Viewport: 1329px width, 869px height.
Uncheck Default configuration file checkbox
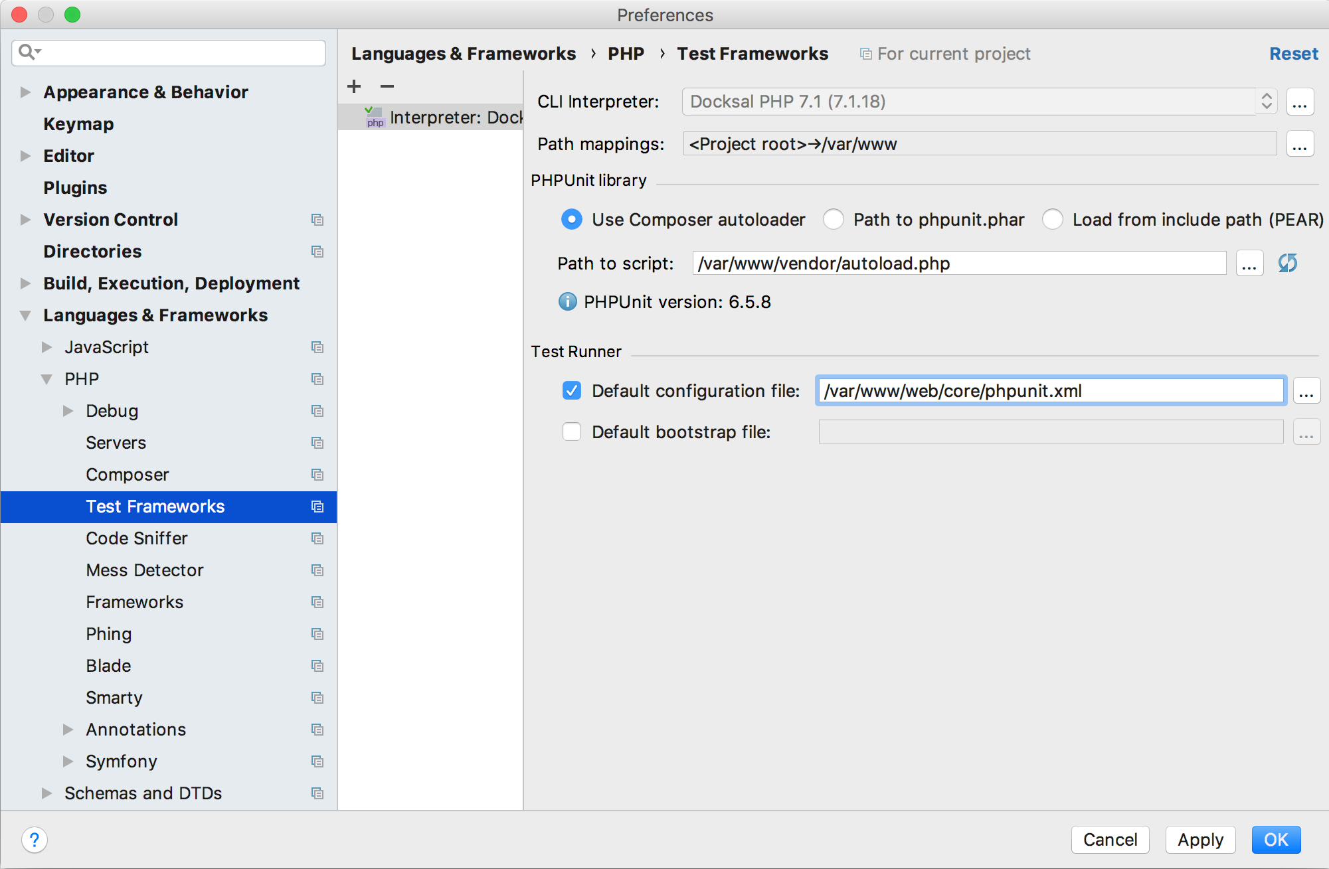(572, 391)
